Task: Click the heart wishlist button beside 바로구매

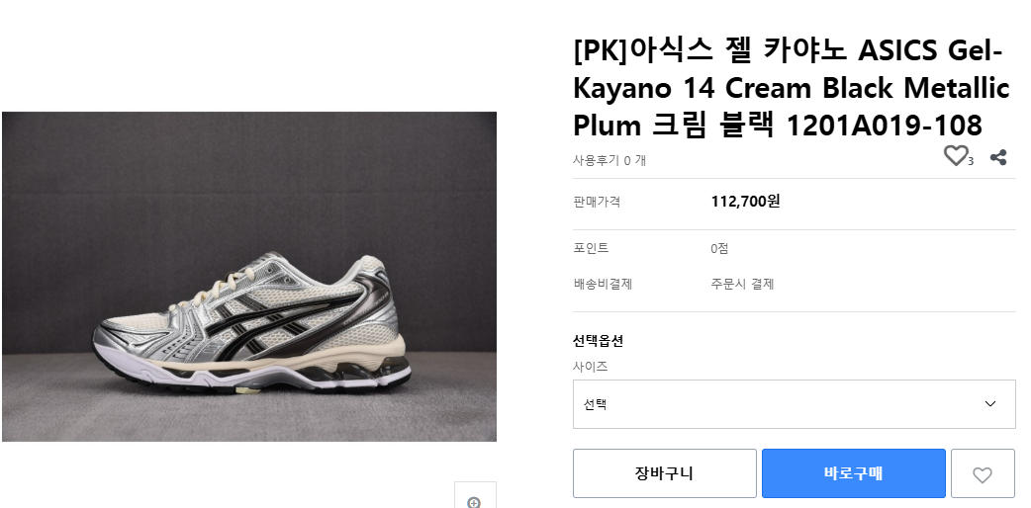Action: pyautogui.click(x=982, y=474)
